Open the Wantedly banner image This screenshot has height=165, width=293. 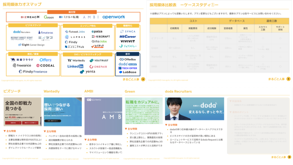pos(63,112)
